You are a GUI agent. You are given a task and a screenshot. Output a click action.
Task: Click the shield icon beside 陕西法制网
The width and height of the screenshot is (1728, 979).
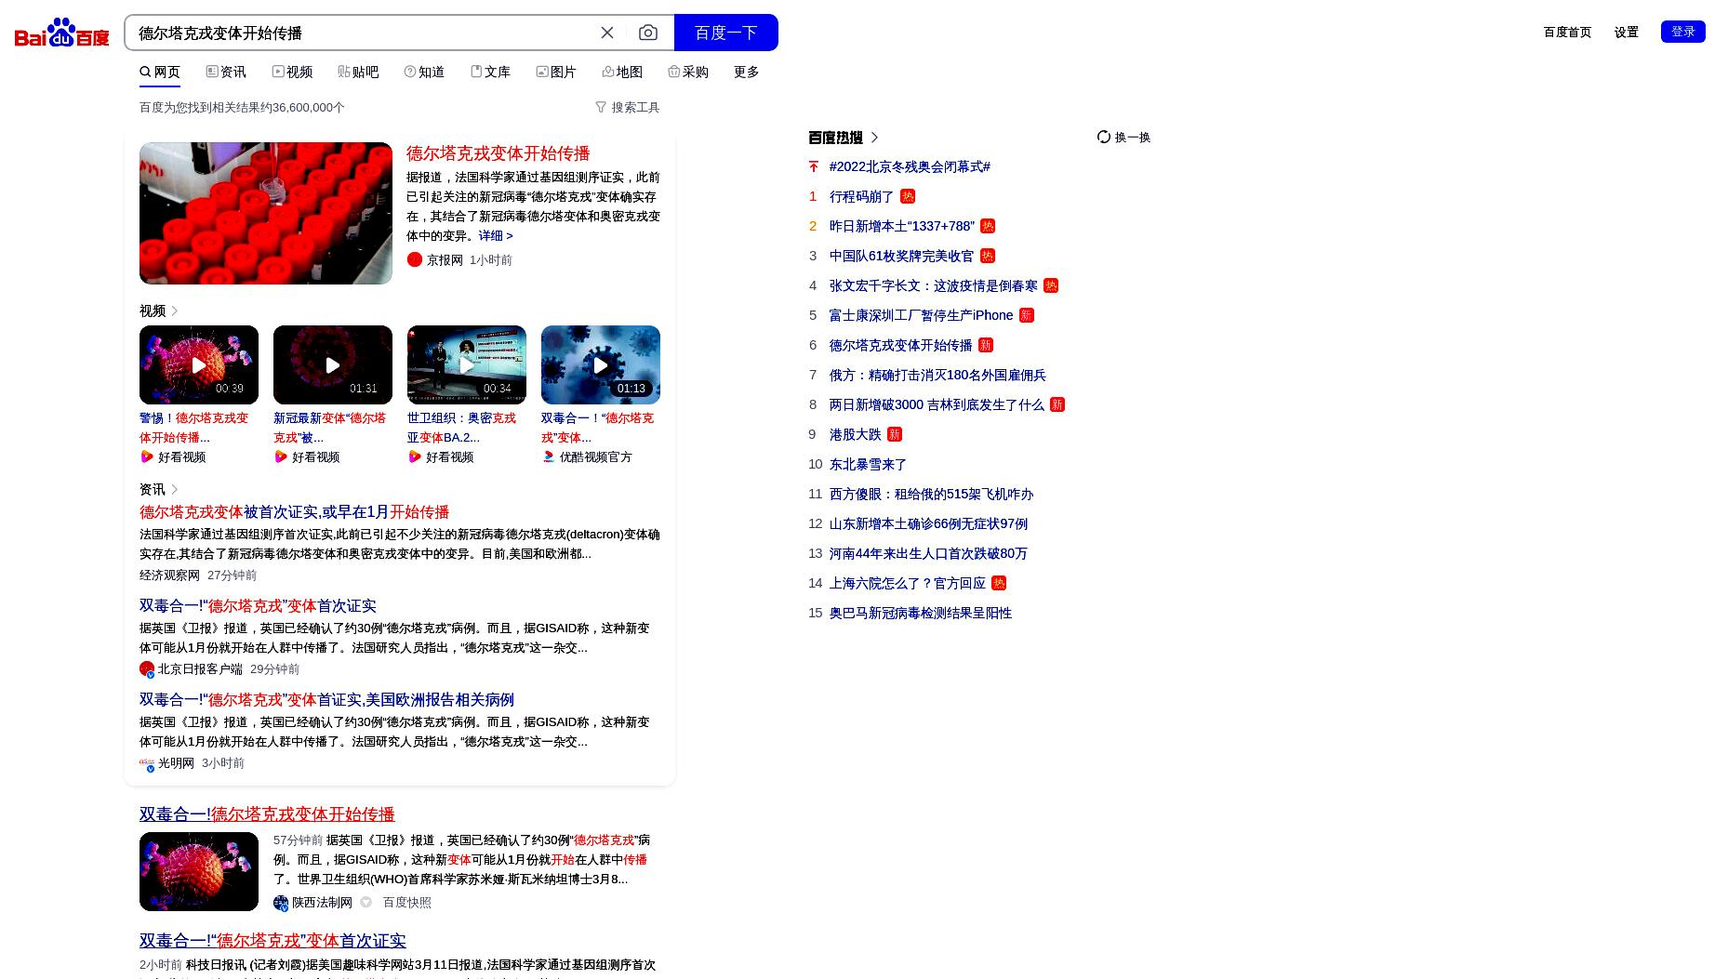[x=366, y=903]
